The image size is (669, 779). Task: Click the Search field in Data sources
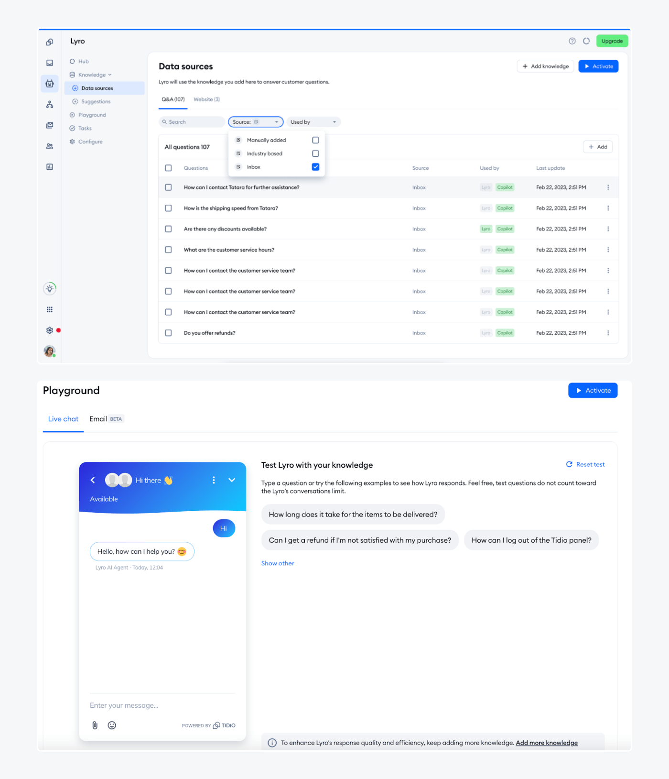[192, 122]
